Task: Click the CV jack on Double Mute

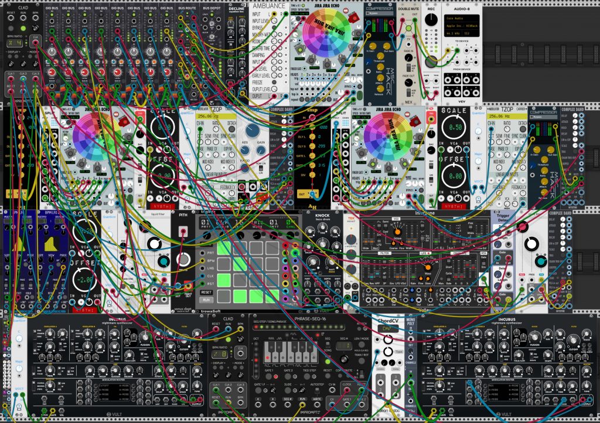Action: point(408,43)
